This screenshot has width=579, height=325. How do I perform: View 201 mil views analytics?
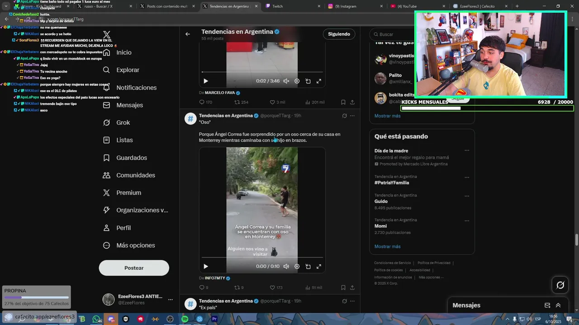[x=315, y=102]
